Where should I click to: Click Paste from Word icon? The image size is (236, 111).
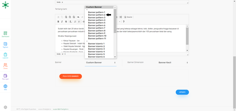click(74, 17)
